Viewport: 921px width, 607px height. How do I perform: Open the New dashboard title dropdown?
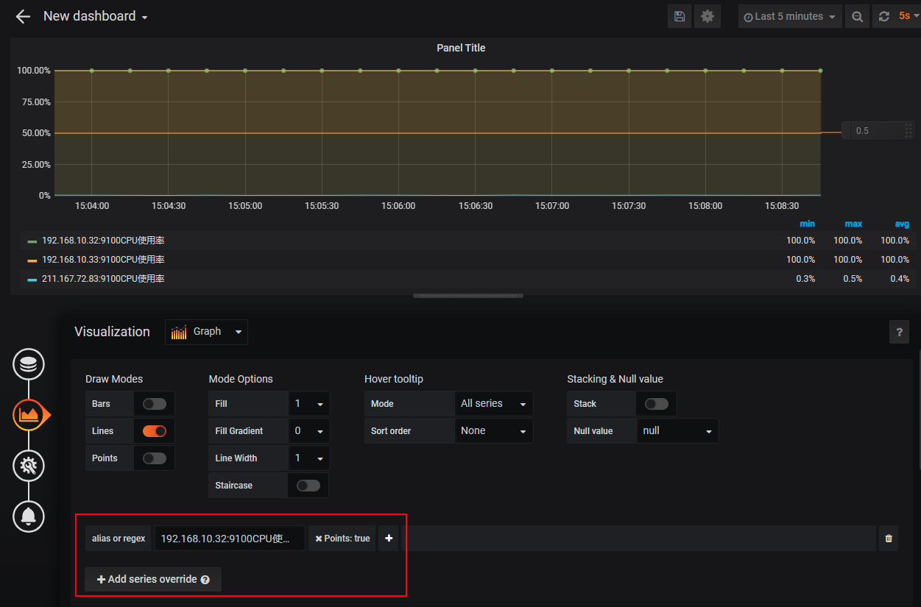(x=95, y=16)
